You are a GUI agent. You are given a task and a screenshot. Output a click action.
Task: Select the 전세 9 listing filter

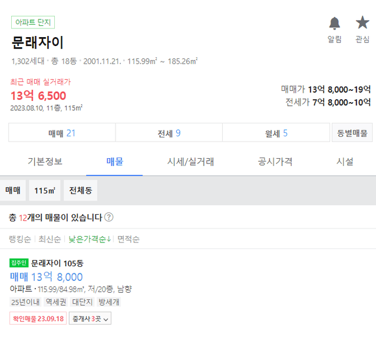point(169,133)
